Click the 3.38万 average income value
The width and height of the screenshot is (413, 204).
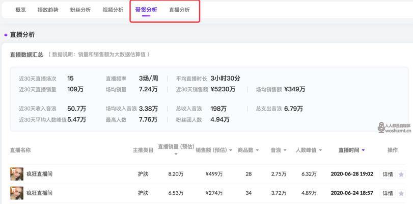[x=149, y=109]
